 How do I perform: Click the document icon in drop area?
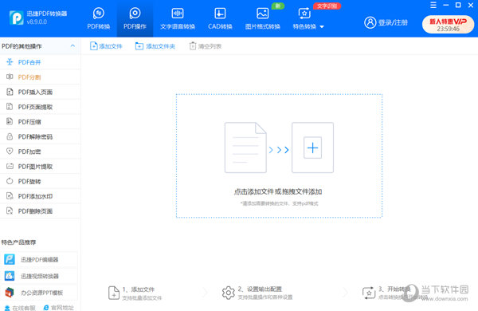coord(245,148)
